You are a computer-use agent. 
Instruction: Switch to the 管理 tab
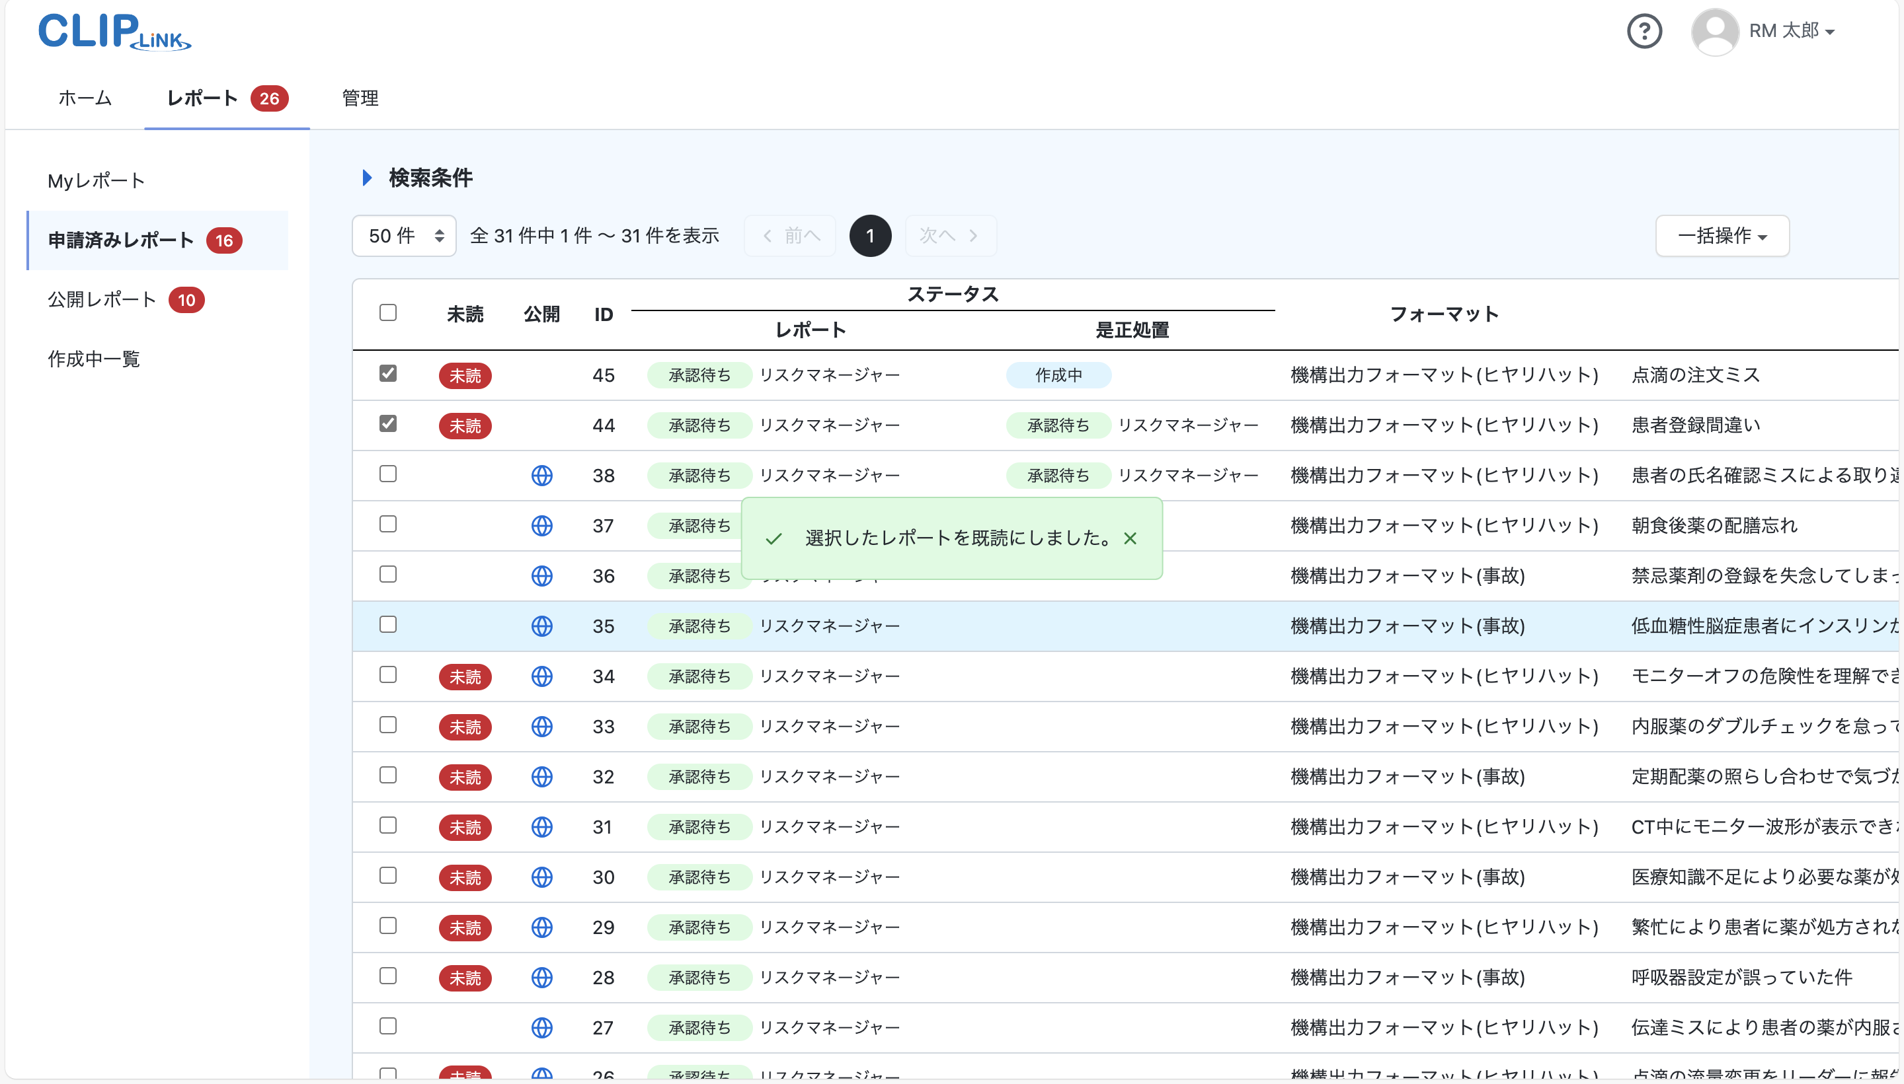coord(360,98)
